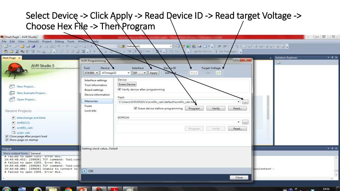
Task: Select the Memories section in dialog list
Action: [97, 101]
